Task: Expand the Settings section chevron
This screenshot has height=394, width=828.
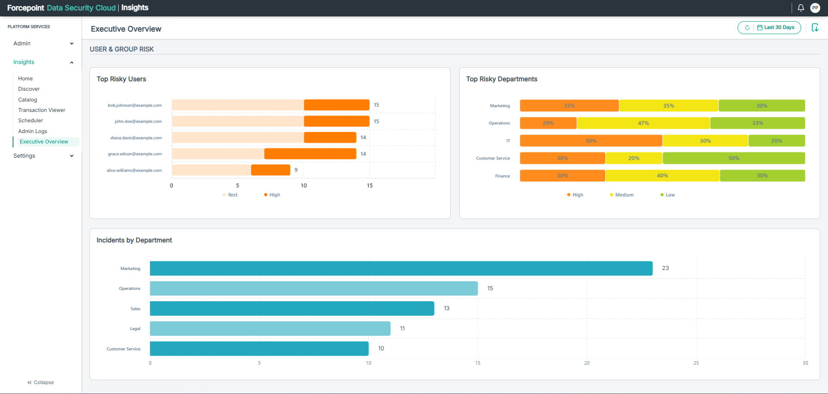Action: pos(72,156)
